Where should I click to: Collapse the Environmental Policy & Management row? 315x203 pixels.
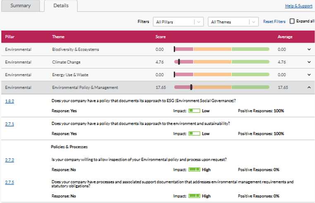coord(309,87)
